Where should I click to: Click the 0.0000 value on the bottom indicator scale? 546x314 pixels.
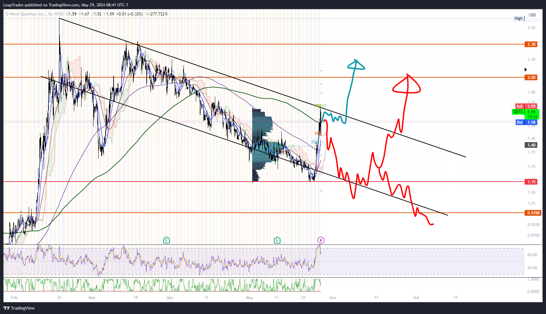click(x=533, y=292)
